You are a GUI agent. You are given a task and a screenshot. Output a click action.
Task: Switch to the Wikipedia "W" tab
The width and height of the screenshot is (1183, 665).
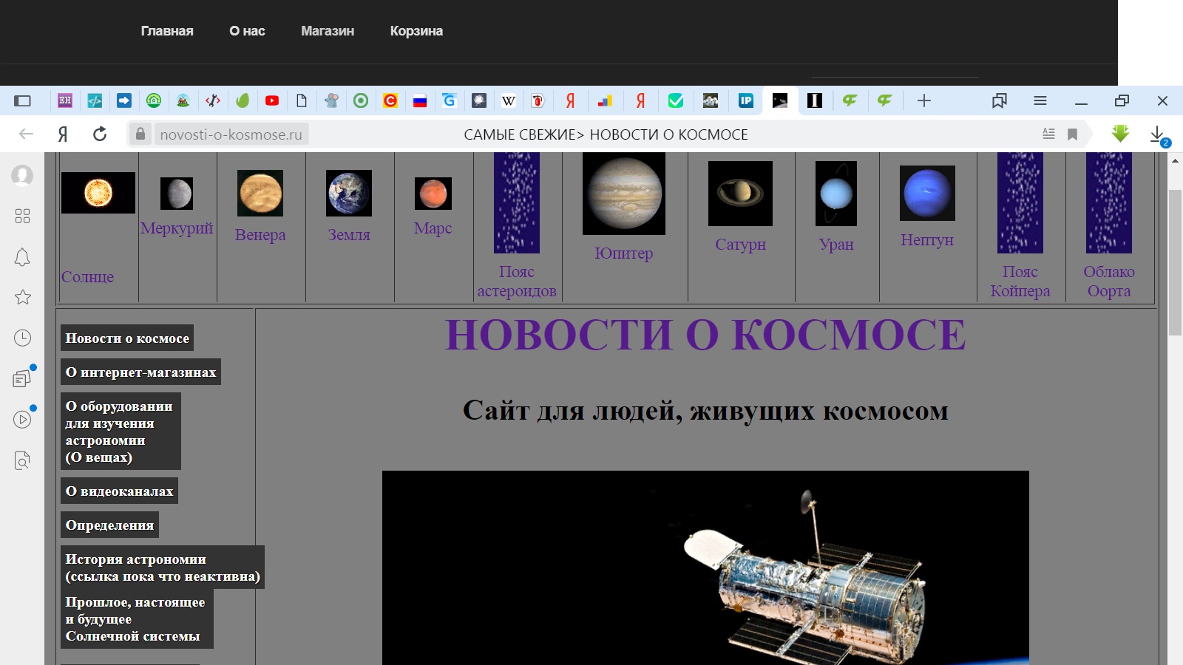509,100
